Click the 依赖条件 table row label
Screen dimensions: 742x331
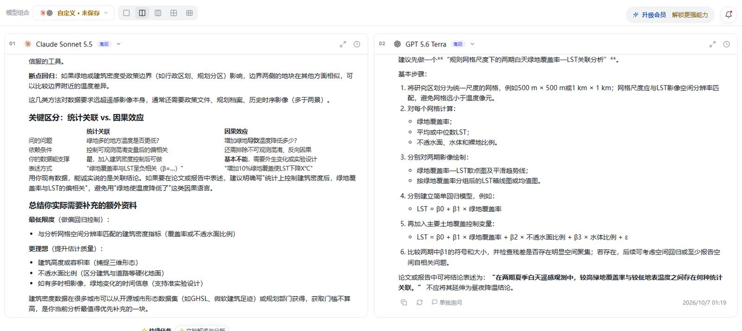41,150
